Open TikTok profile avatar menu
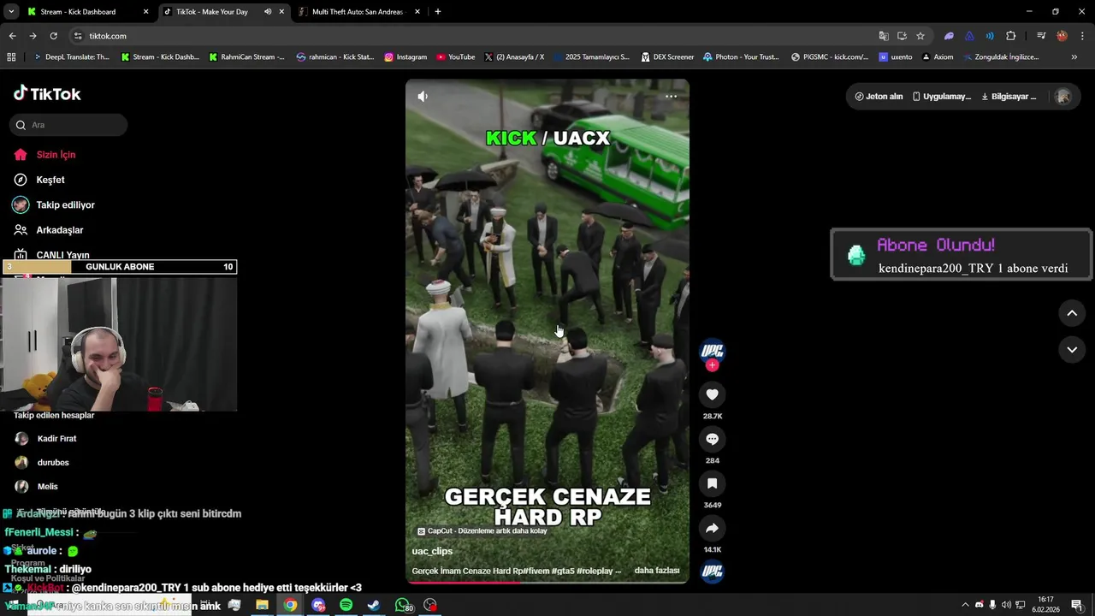Viewport: 1095px width, 616px height. [1063, 97]
